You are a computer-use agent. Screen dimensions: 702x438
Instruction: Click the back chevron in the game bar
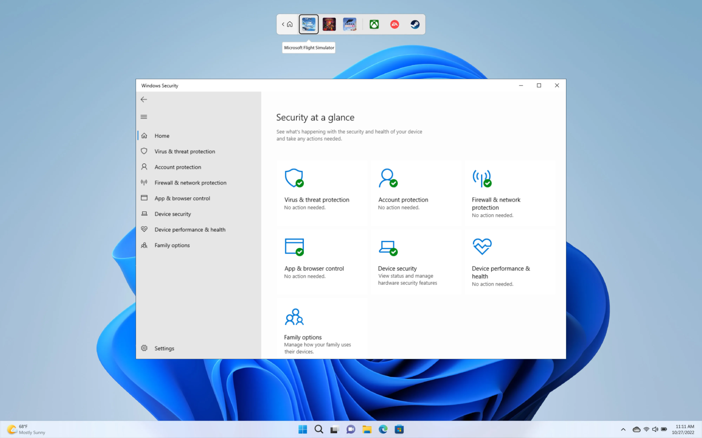tap(283, 24)
